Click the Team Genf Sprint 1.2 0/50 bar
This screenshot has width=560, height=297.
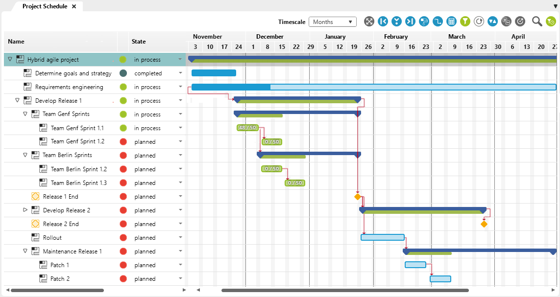click(x=272, y=141)
